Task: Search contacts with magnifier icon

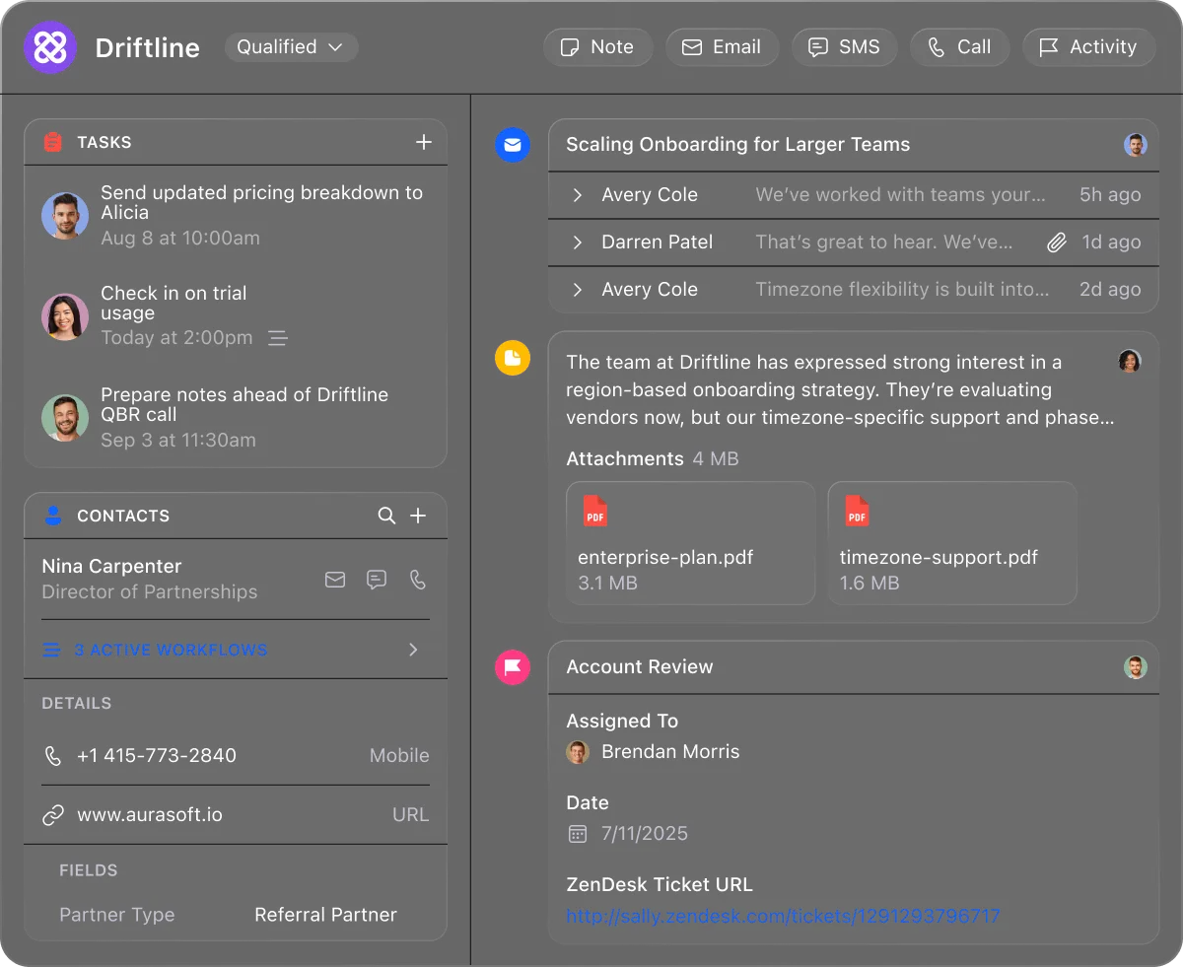Action: point(386,516)
